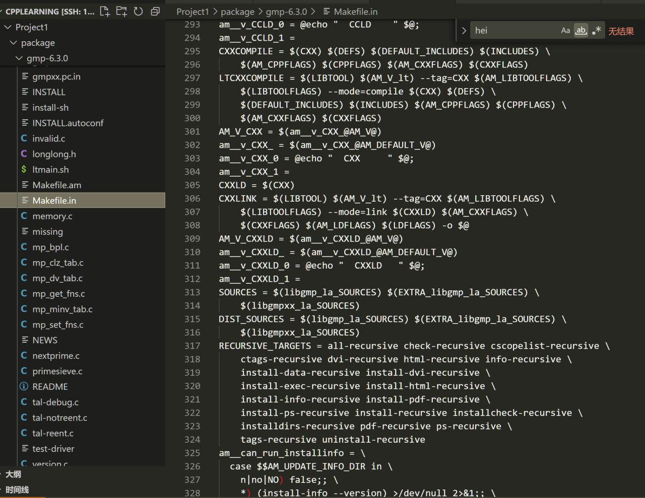Select Makefile.in in the explorer
645x498 pixels.
83,200
